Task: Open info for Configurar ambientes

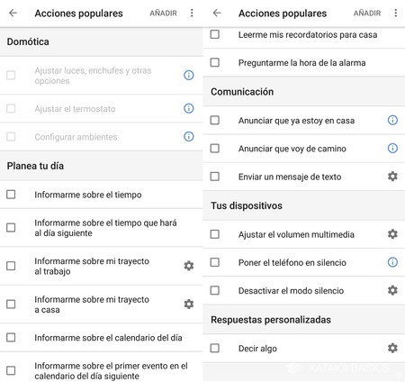Action: pos(188,137)
